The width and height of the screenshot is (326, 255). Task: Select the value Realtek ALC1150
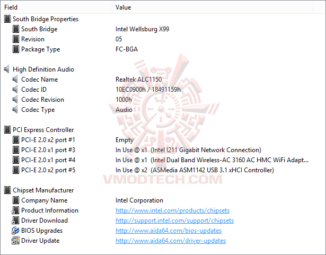pyautogui.click(x=139, y=79)
